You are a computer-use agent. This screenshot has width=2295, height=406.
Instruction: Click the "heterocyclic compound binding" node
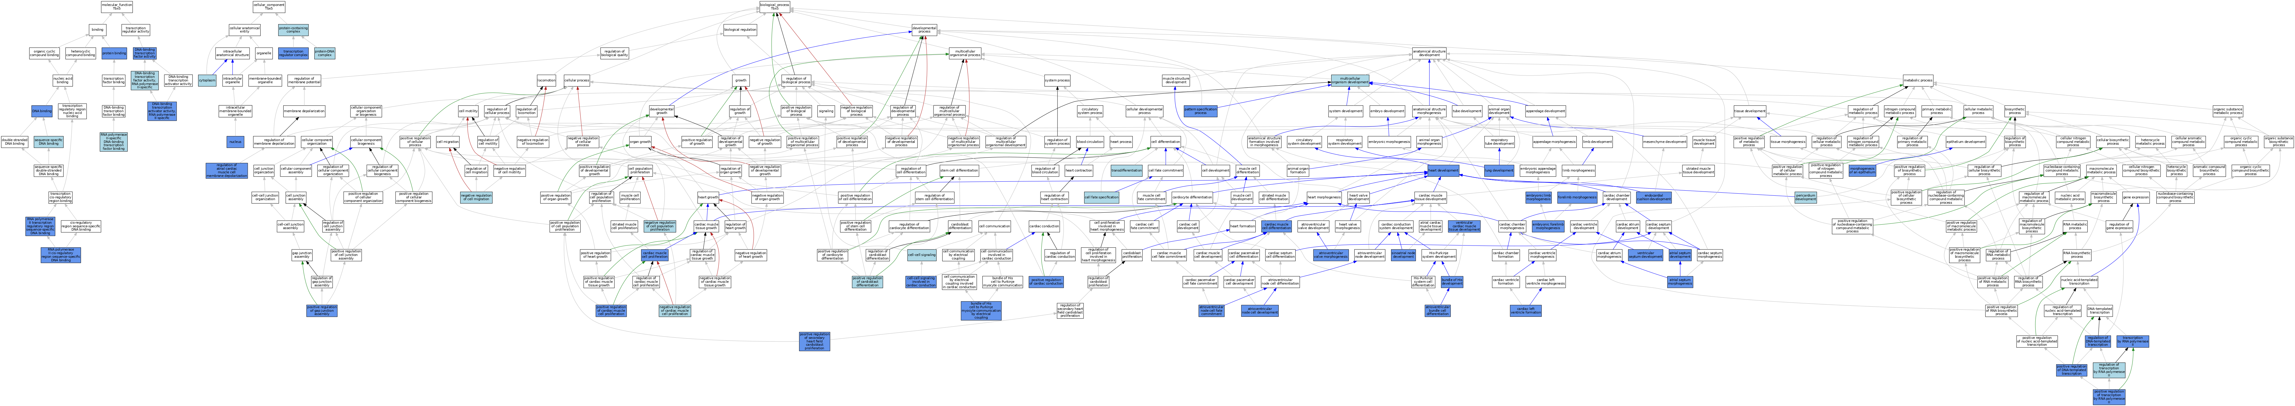80,53
